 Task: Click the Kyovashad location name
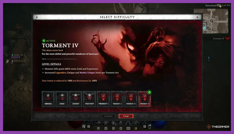(x=210, y=5)
